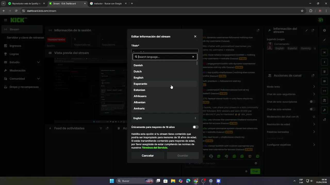The height and width of the screenshot is (185, 330).
Task: Open the chat bubble icon in right rail
Action: pos(325,81)
